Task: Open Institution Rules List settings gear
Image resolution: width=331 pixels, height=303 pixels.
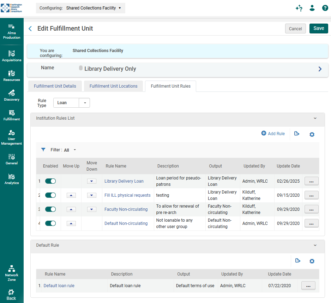Action: coord(312,134)
